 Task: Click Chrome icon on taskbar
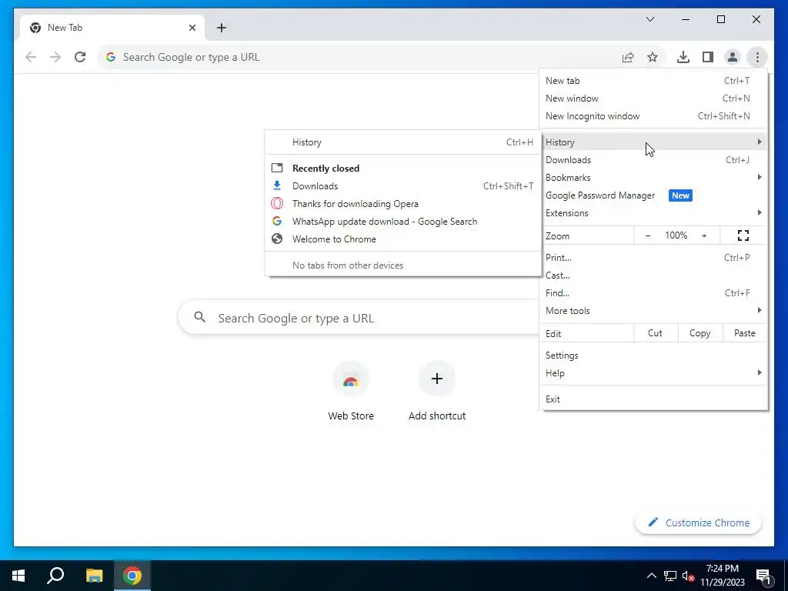tap(132, 576)
